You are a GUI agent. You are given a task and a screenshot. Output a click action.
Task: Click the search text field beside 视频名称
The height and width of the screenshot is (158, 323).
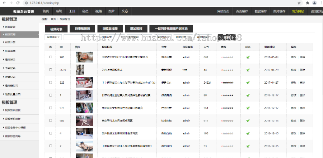tap(81, 37)
